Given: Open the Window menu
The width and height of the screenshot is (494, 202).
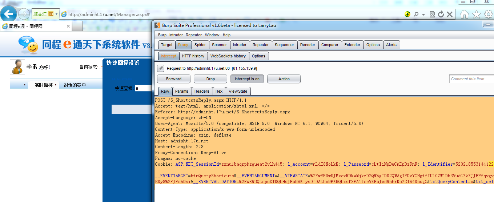Looking at the screenshot, I should pos(212,35).
